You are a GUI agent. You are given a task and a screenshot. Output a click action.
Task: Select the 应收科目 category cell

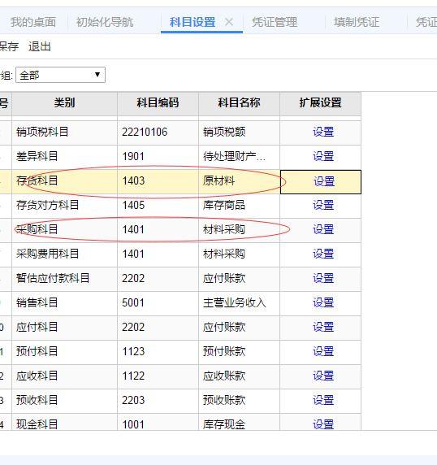click(65, 376)
